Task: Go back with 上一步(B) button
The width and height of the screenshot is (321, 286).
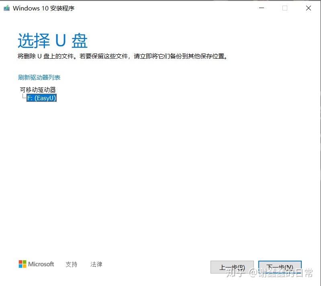Action: [232, 267]
